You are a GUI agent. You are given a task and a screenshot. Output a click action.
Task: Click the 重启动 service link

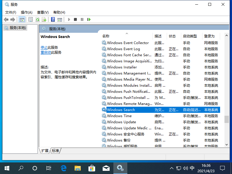click(x=46, y=52)
